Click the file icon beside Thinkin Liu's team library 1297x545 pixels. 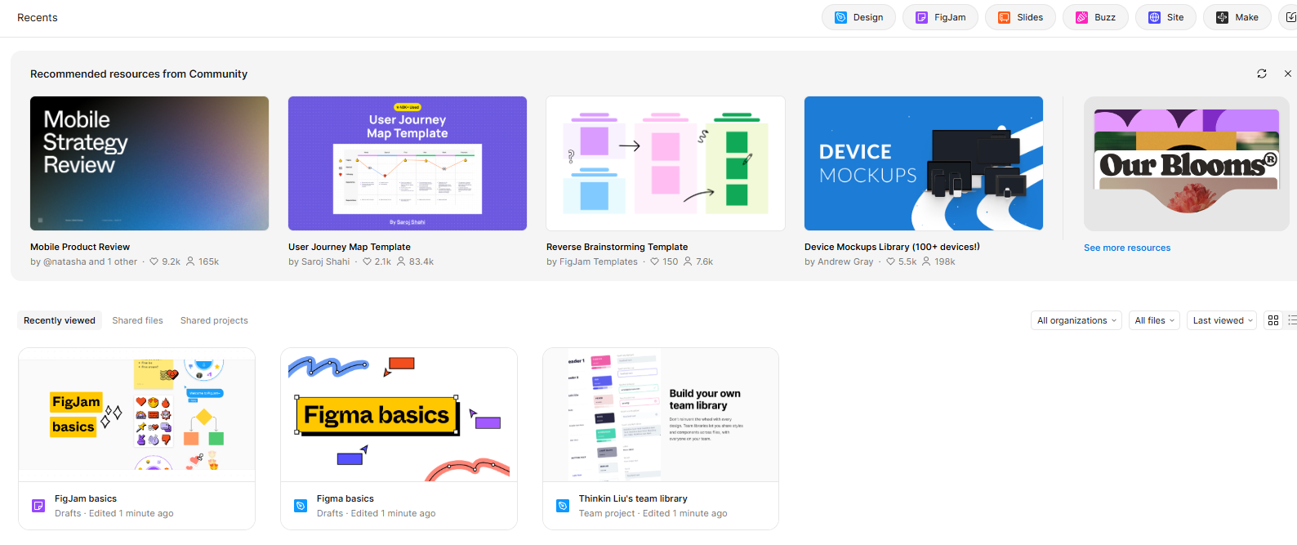point(563,506)
